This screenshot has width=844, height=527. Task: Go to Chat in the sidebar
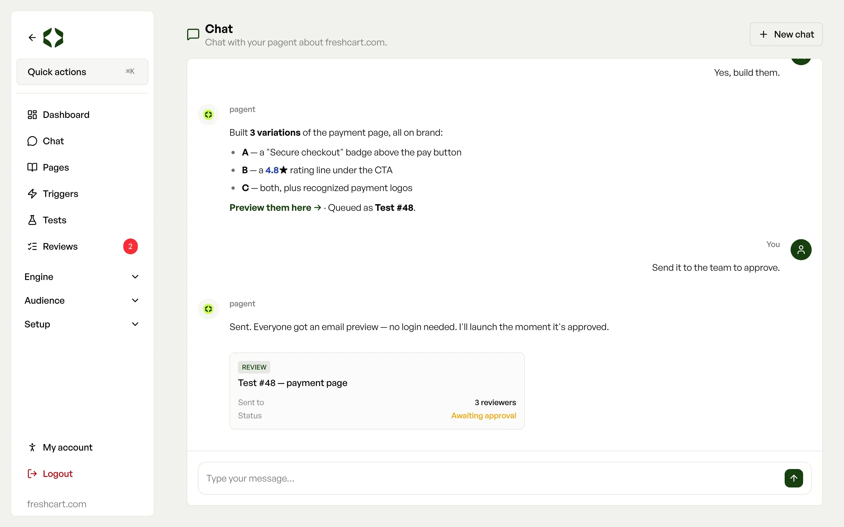click(x=82, y=141)
